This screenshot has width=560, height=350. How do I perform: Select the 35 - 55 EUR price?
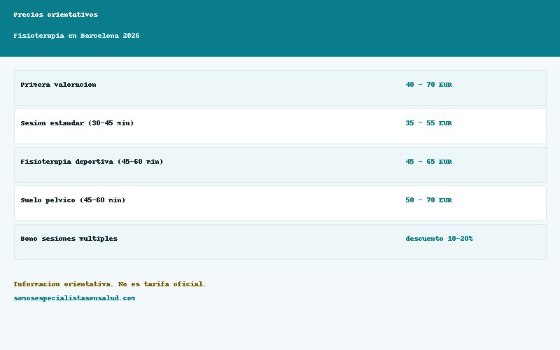pyautogui.click(x=428, y=123)
